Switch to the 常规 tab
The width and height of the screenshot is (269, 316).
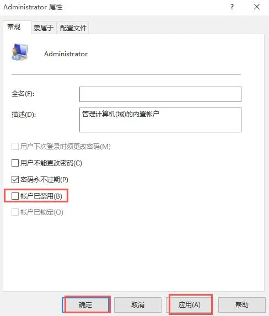tap(14, 27)
